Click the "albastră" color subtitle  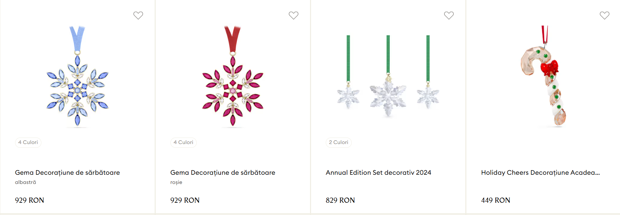coord(25,182)
